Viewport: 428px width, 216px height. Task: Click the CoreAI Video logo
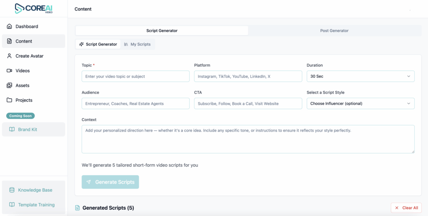[33, 8]
